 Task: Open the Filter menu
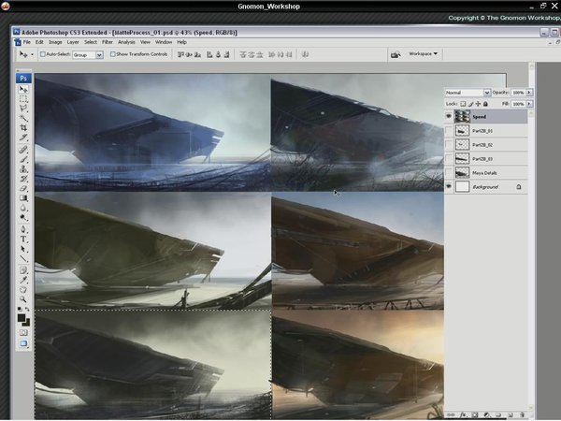[107, 42]
